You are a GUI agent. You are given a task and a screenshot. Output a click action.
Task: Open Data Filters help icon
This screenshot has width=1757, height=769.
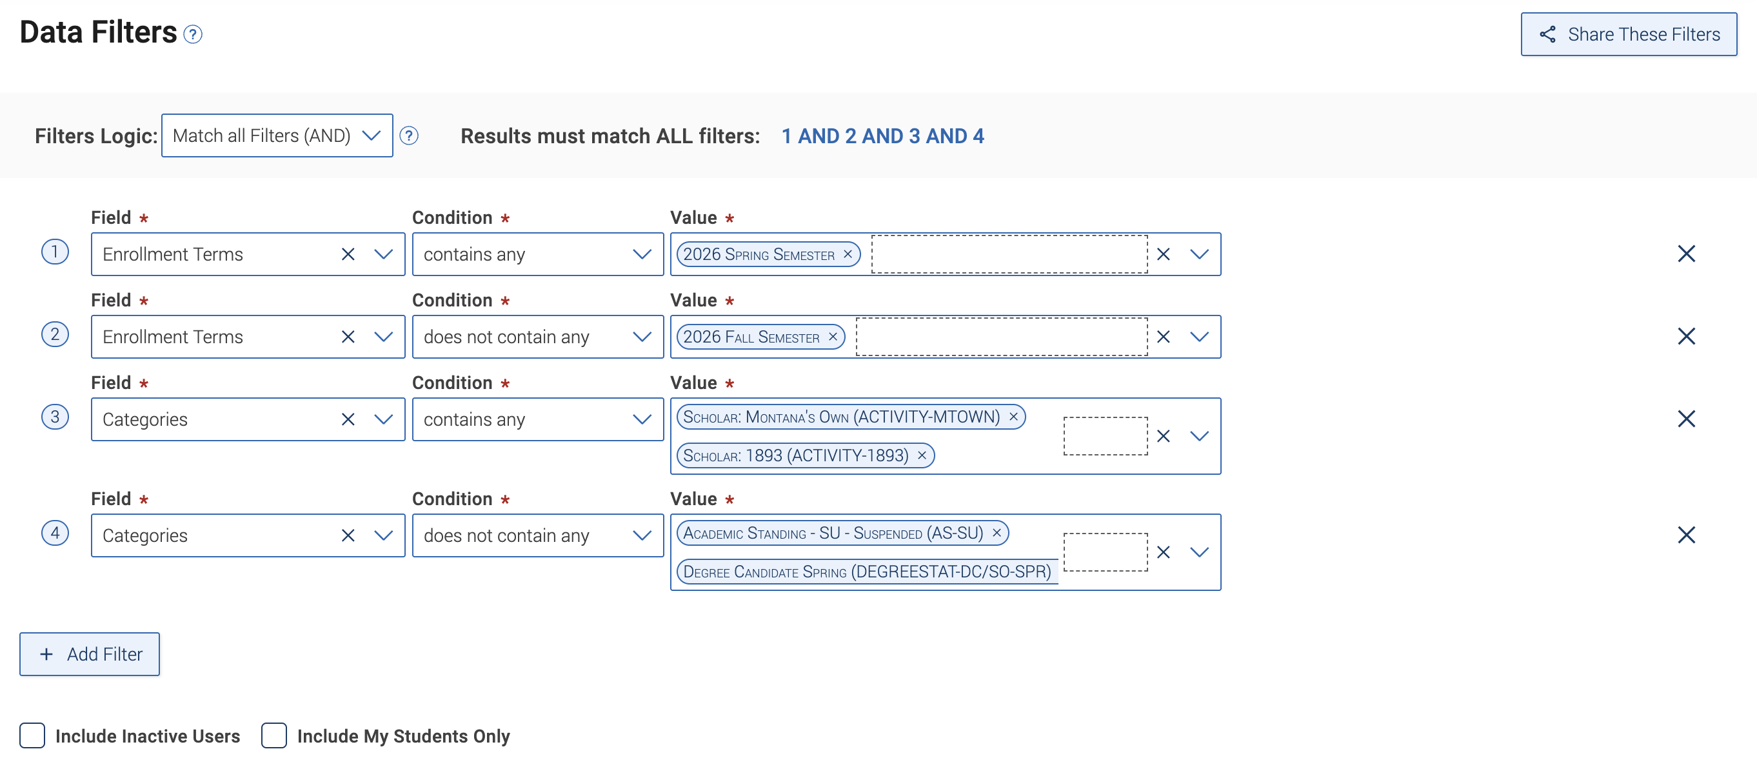point(193,34)
